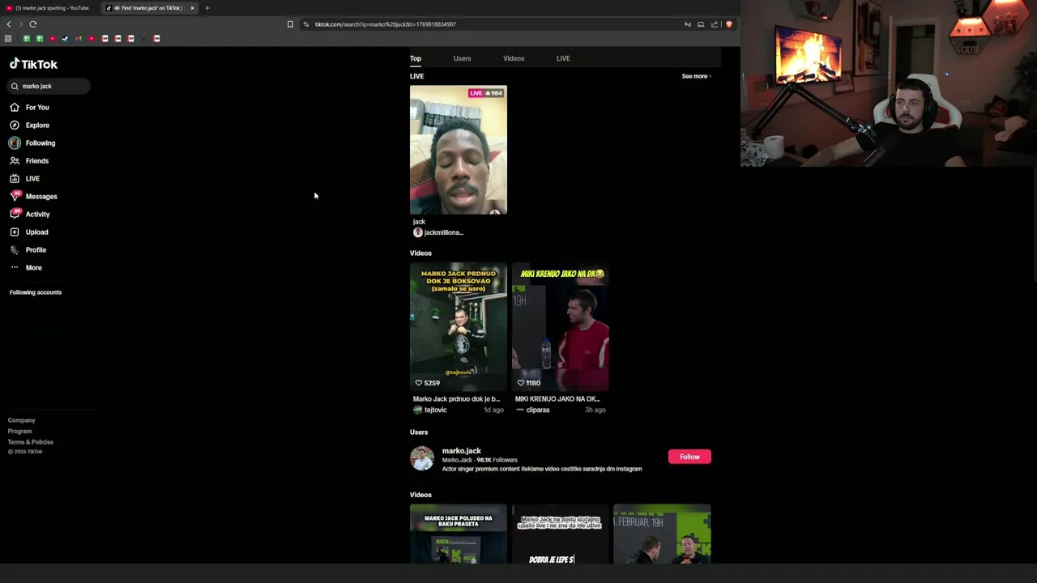This screenshot has width=1037, height=583.
Task: Select the For You sidebar icon
Action: [15, 107]
